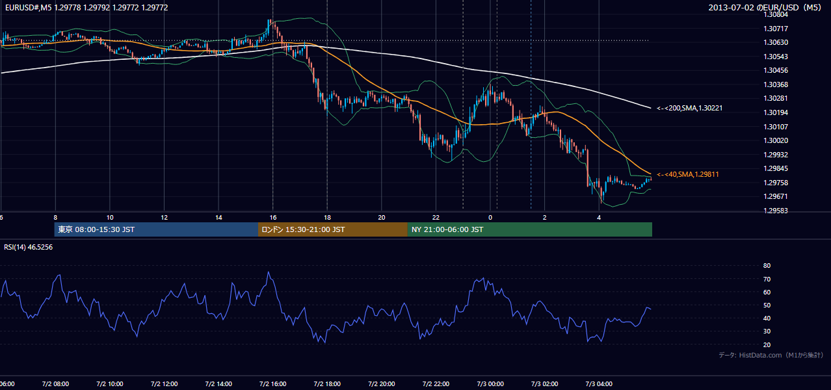Click price axis value 1.29671
Screen dimensions: 831x390
(x=776, y=196)
